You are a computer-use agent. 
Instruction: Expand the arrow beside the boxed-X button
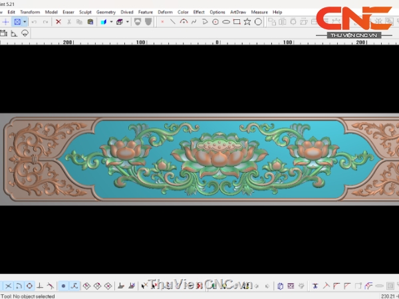[25, 22]
